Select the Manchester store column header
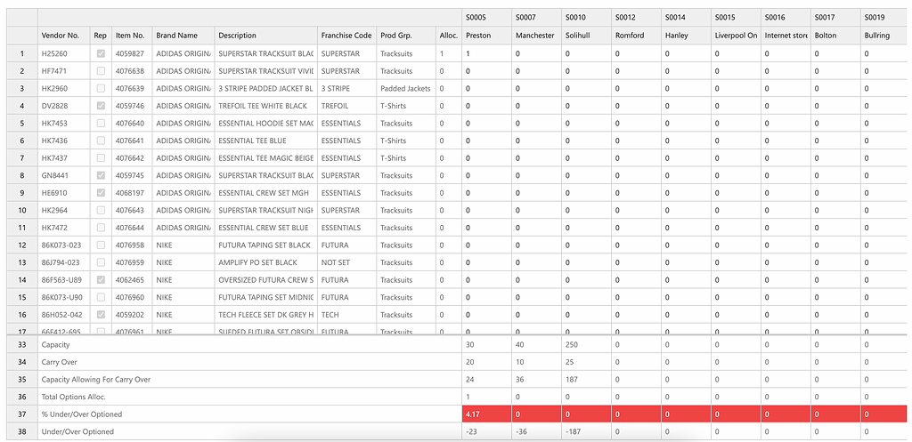The image size is (912, 442). tap(536, 36)
